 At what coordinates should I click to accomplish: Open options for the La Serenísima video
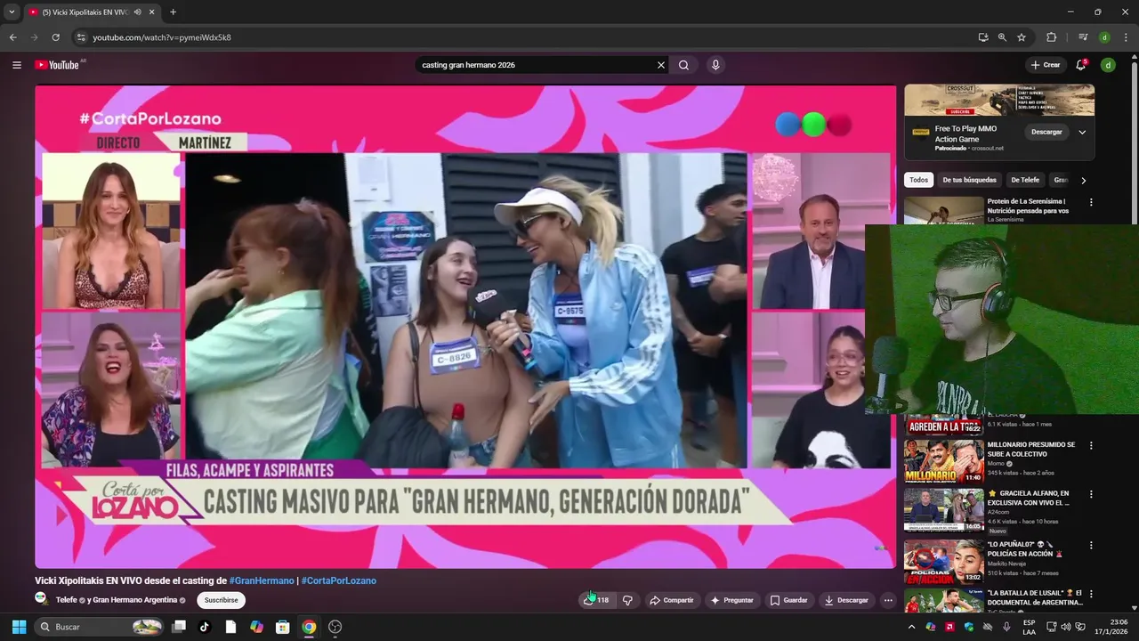[1091, 202]
